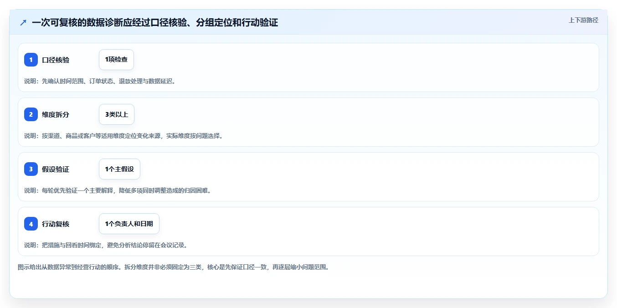Click the note "每轮优先验证一个主要解释…"
The height and width of the screenshot is (308, 617).
tap(118, 190)
